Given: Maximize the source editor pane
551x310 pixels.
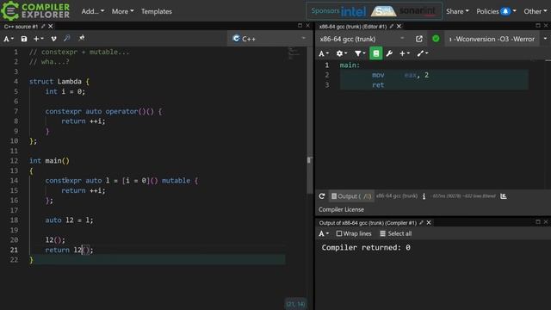Looking at the screenshot, I should click(x=300, y=25).
